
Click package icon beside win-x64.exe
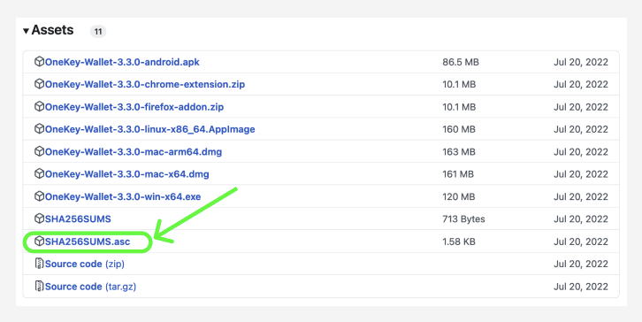tap(39, 196)
